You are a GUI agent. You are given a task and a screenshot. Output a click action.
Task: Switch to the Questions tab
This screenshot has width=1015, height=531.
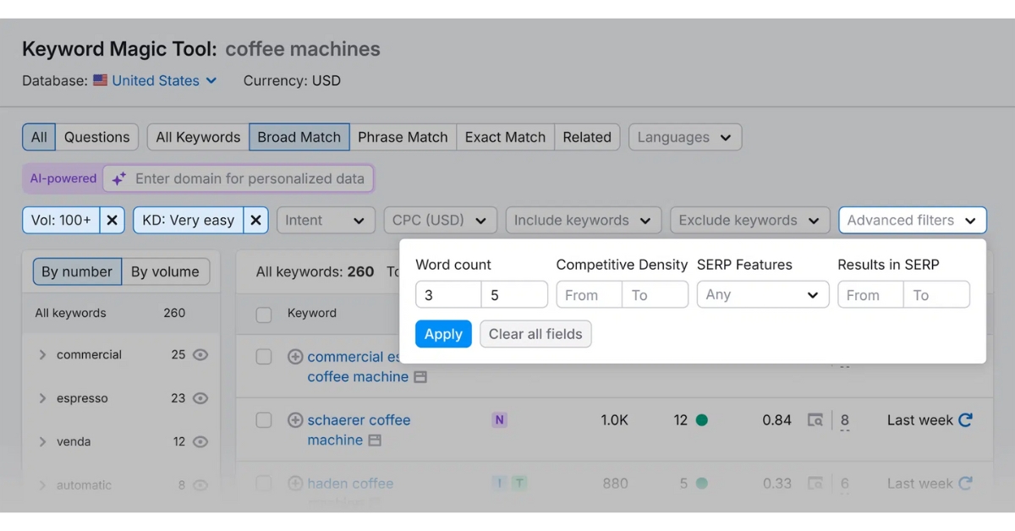97,137
